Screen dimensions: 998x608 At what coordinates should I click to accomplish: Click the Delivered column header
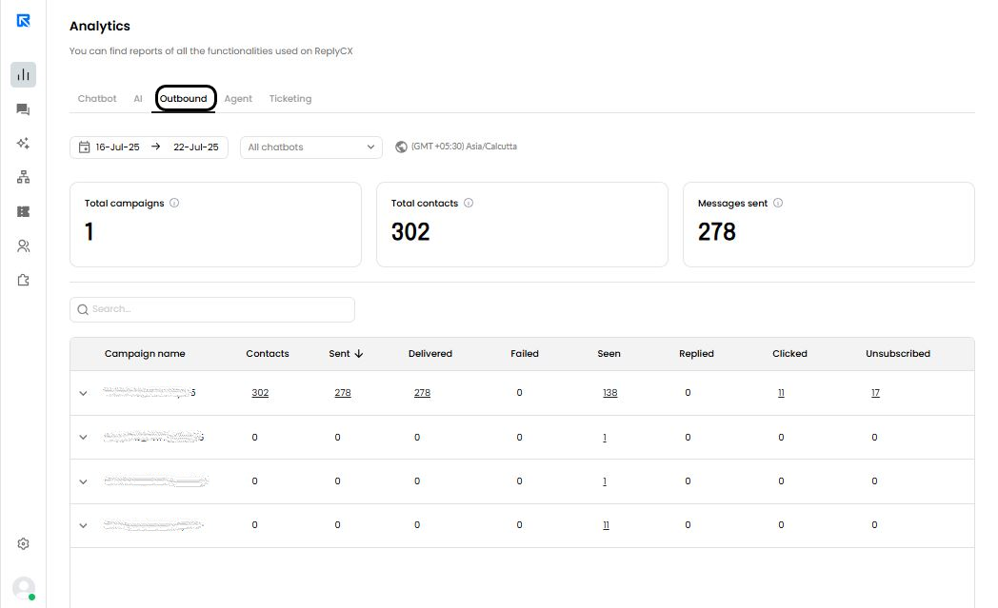[x=430, y=354]
